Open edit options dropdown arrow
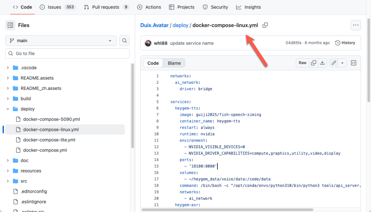The image size is (371, 212). click(x=342, y=63)
